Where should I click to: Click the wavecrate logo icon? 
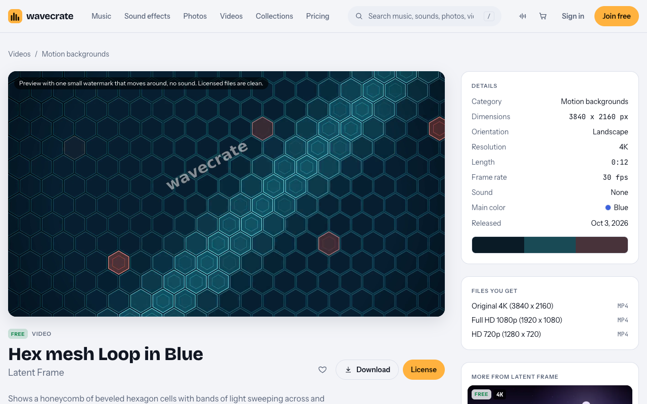point(15,16)
